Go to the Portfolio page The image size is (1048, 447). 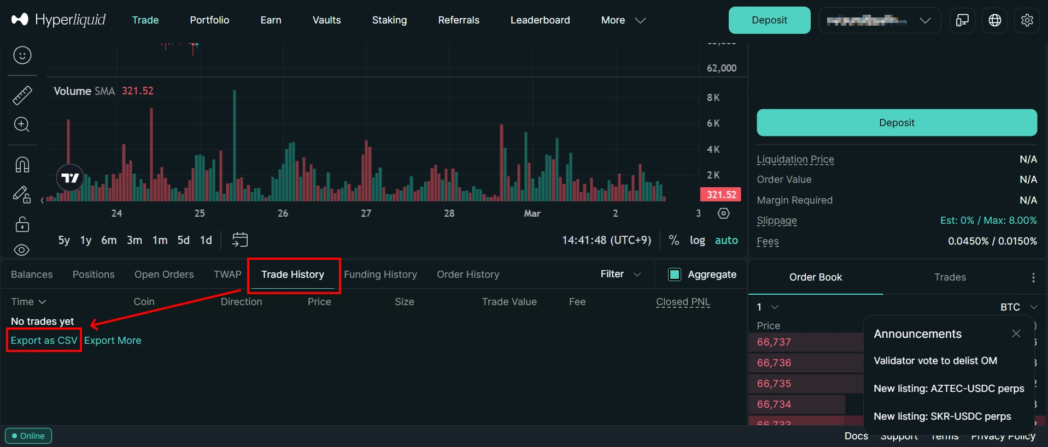pos(209,20)
